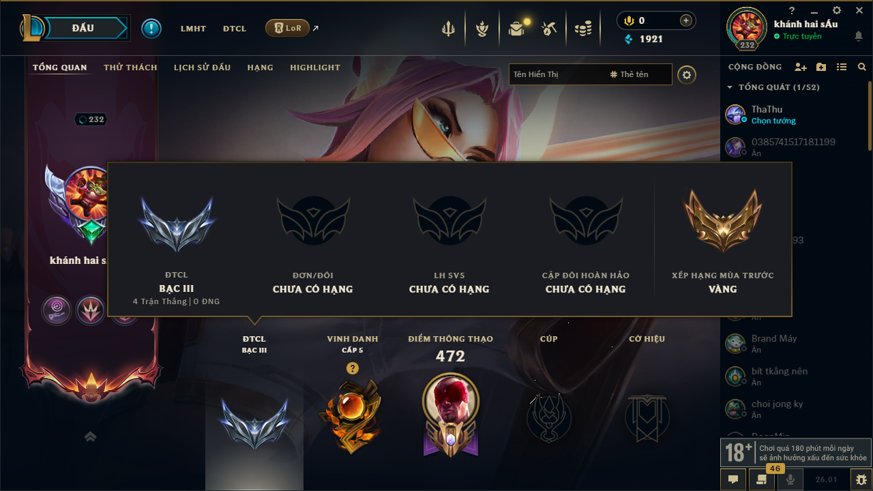Toggle the notifications bell icon
Screen dimensions: 873x491
click(x=859, y=36)
